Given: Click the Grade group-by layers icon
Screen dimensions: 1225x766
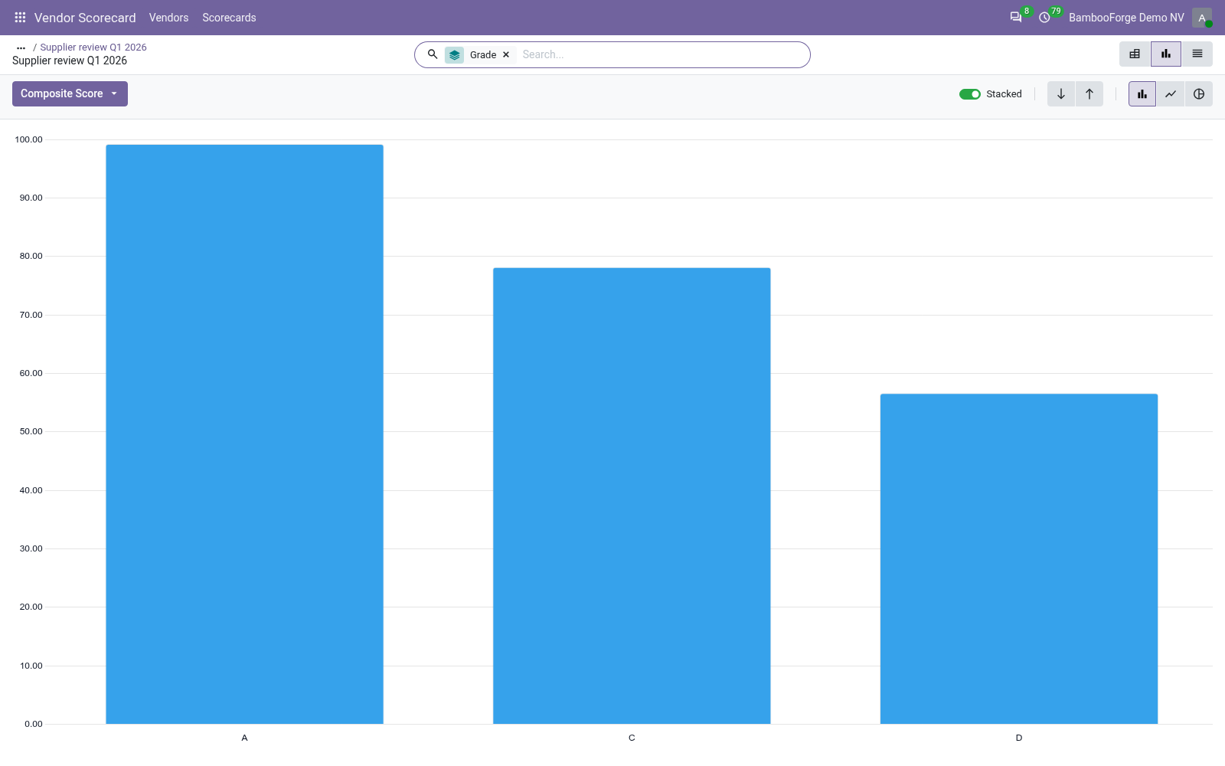Looking at the screenshot, I should (x=455, y=54).
